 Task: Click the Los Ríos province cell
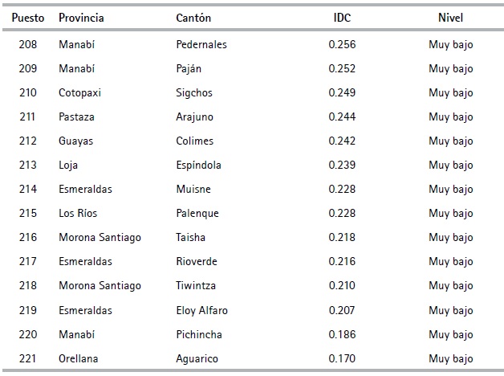[x=80, y=213]
